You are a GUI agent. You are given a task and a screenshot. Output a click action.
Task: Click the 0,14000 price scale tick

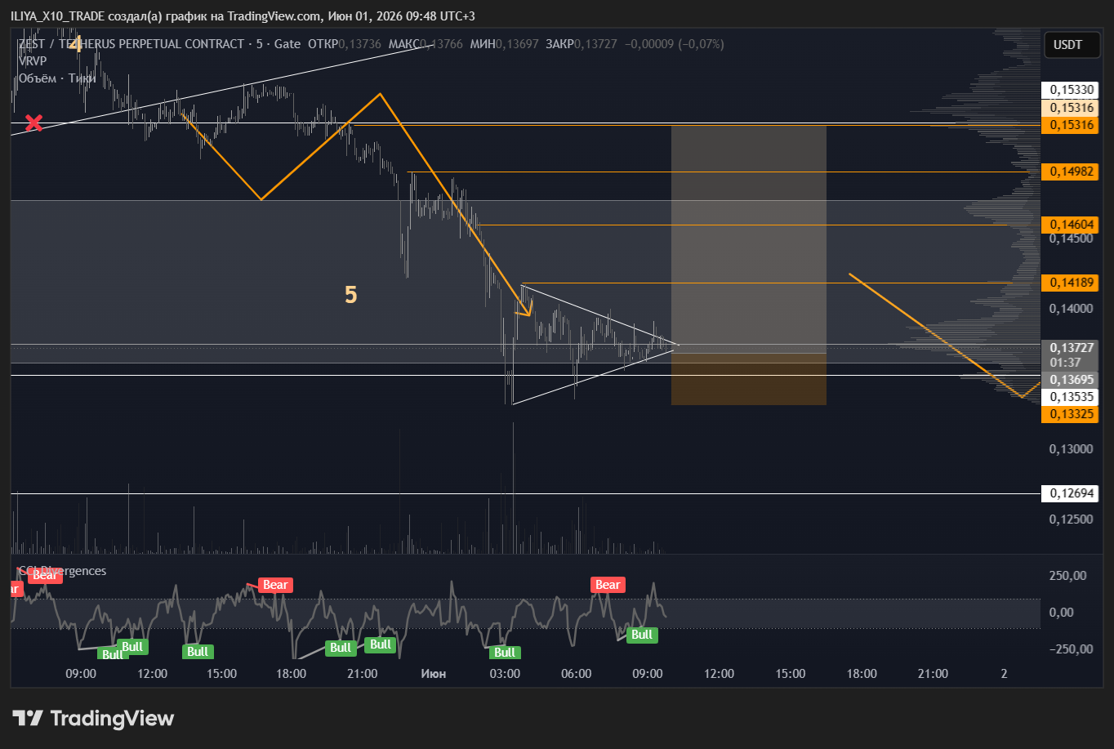coord(1069,308)
